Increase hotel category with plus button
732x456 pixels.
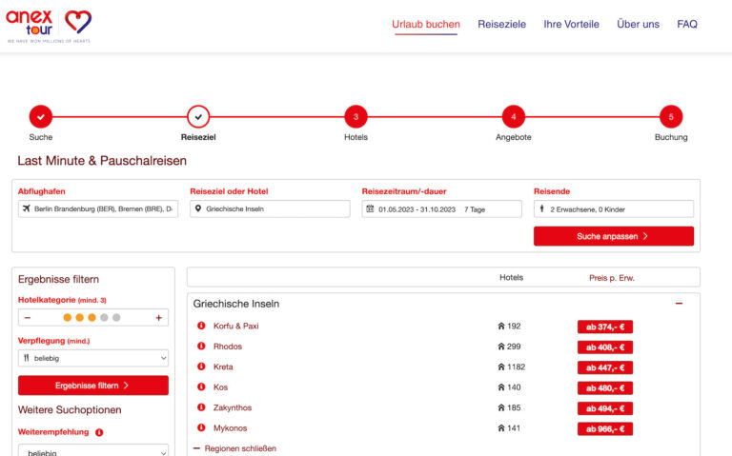(158, 318)
